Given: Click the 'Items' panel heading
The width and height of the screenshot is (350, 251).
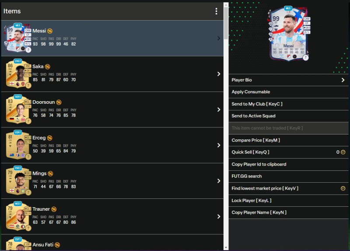Looking at the screenshot, I should coord(12,11).
